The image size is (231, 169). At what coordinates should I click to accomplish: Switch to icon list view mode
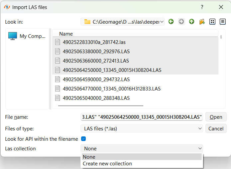[212, 22]
